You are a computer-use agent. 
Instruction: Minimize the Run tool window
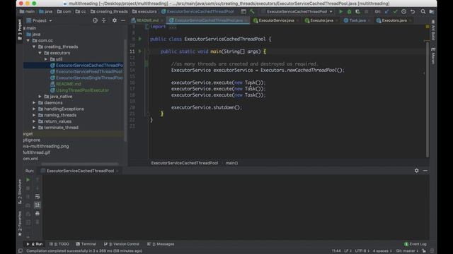tap(425, 171)
